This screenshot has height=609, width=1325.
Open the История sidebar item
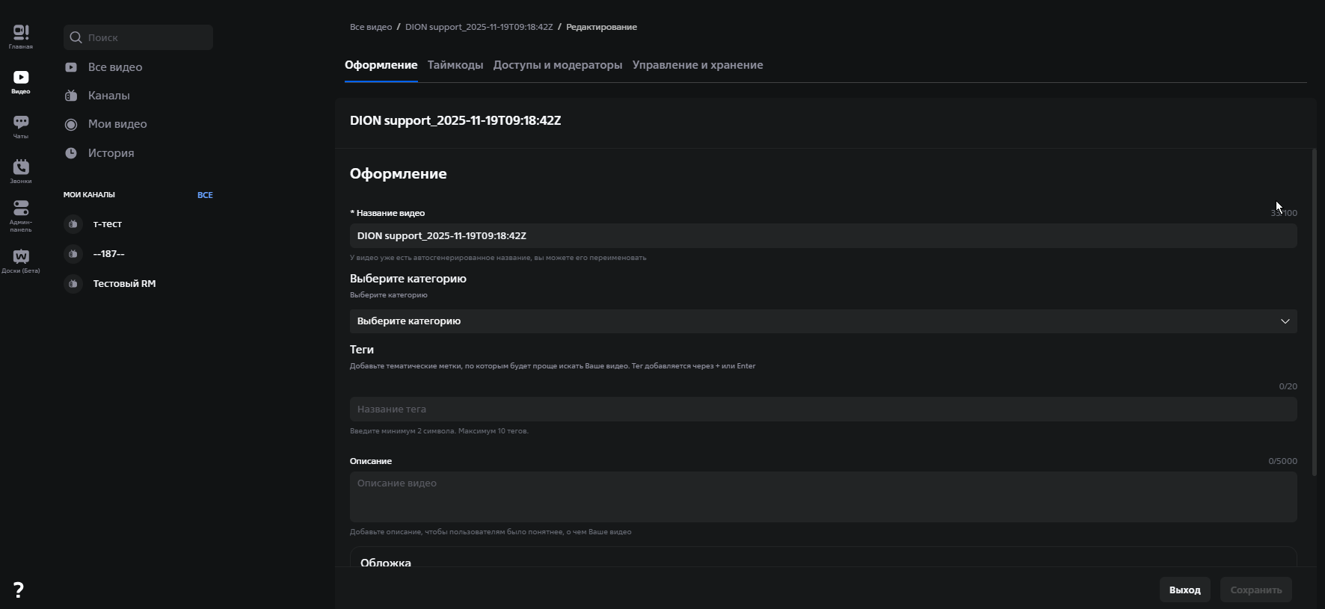pyautogui.click(x=111, y=153)
